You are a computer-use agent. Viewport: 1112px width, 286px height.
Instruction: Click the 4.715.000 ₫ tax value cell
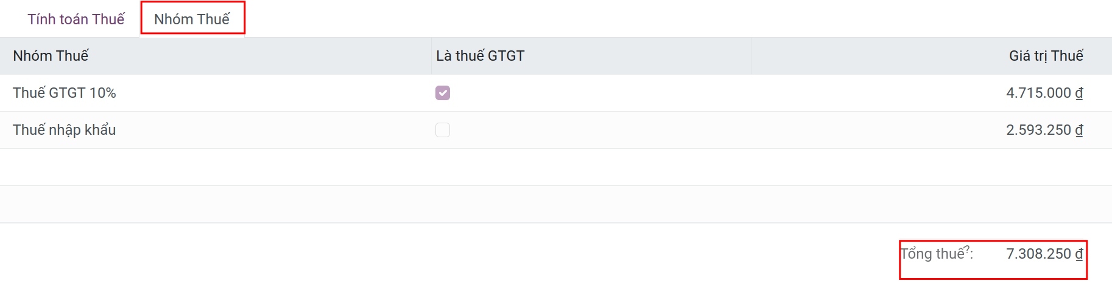click(1044, 93)
